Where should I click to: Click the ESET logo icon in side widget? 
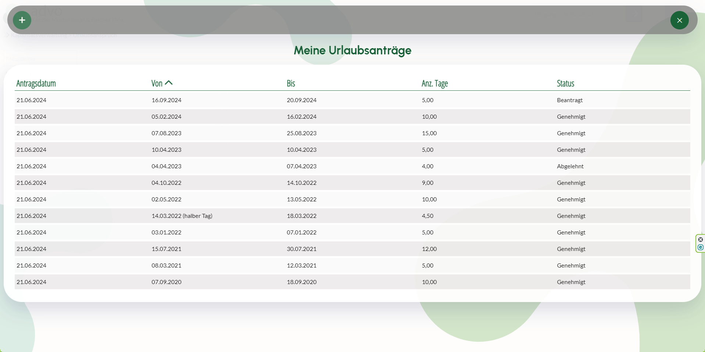coord(701,247)
